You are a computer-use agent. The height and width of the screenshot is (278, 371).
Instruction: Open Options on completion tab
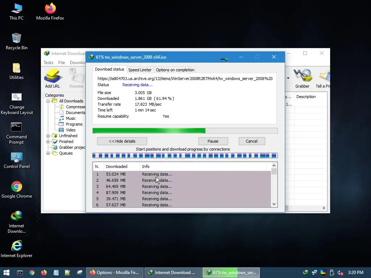(x=175, y=70)
